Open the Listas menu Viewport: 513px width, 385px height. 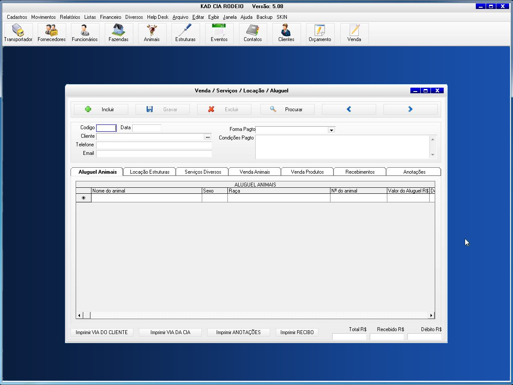90,17
